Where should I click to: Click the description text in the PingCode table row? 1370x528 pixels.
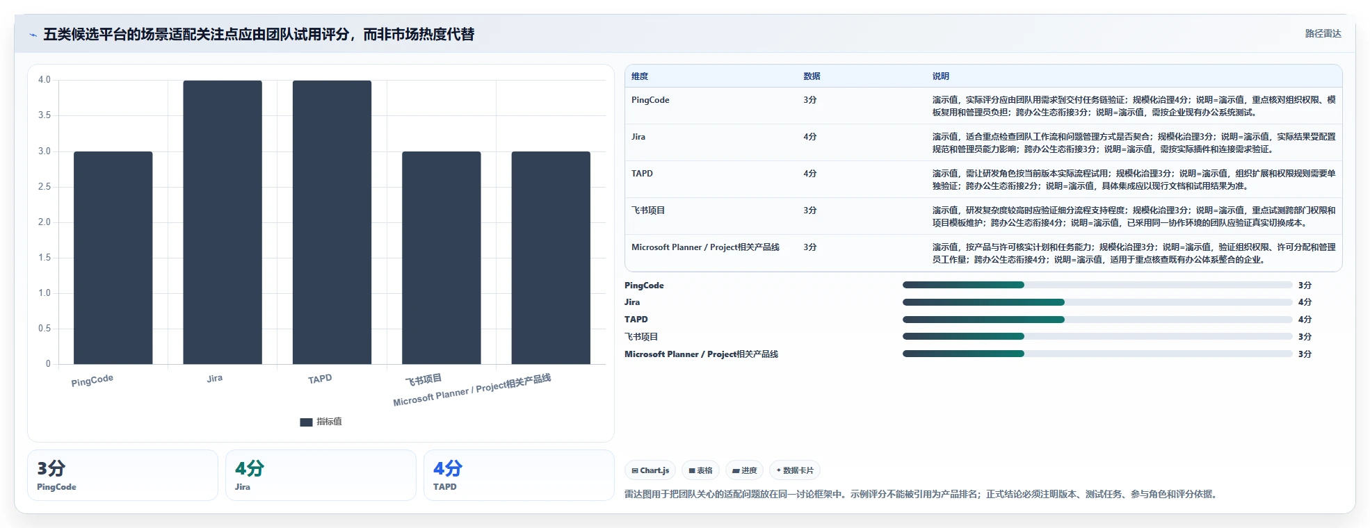[x=1134, y=106]
